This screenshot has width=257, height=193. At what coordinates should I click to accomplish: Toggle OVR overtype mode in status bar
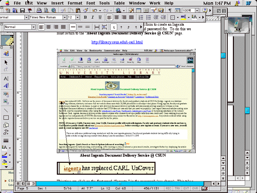coord(195,188)
